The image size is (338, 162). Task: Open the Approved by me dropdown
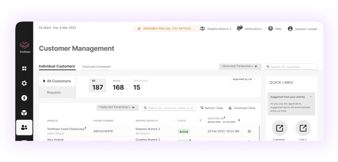(244, 79)
